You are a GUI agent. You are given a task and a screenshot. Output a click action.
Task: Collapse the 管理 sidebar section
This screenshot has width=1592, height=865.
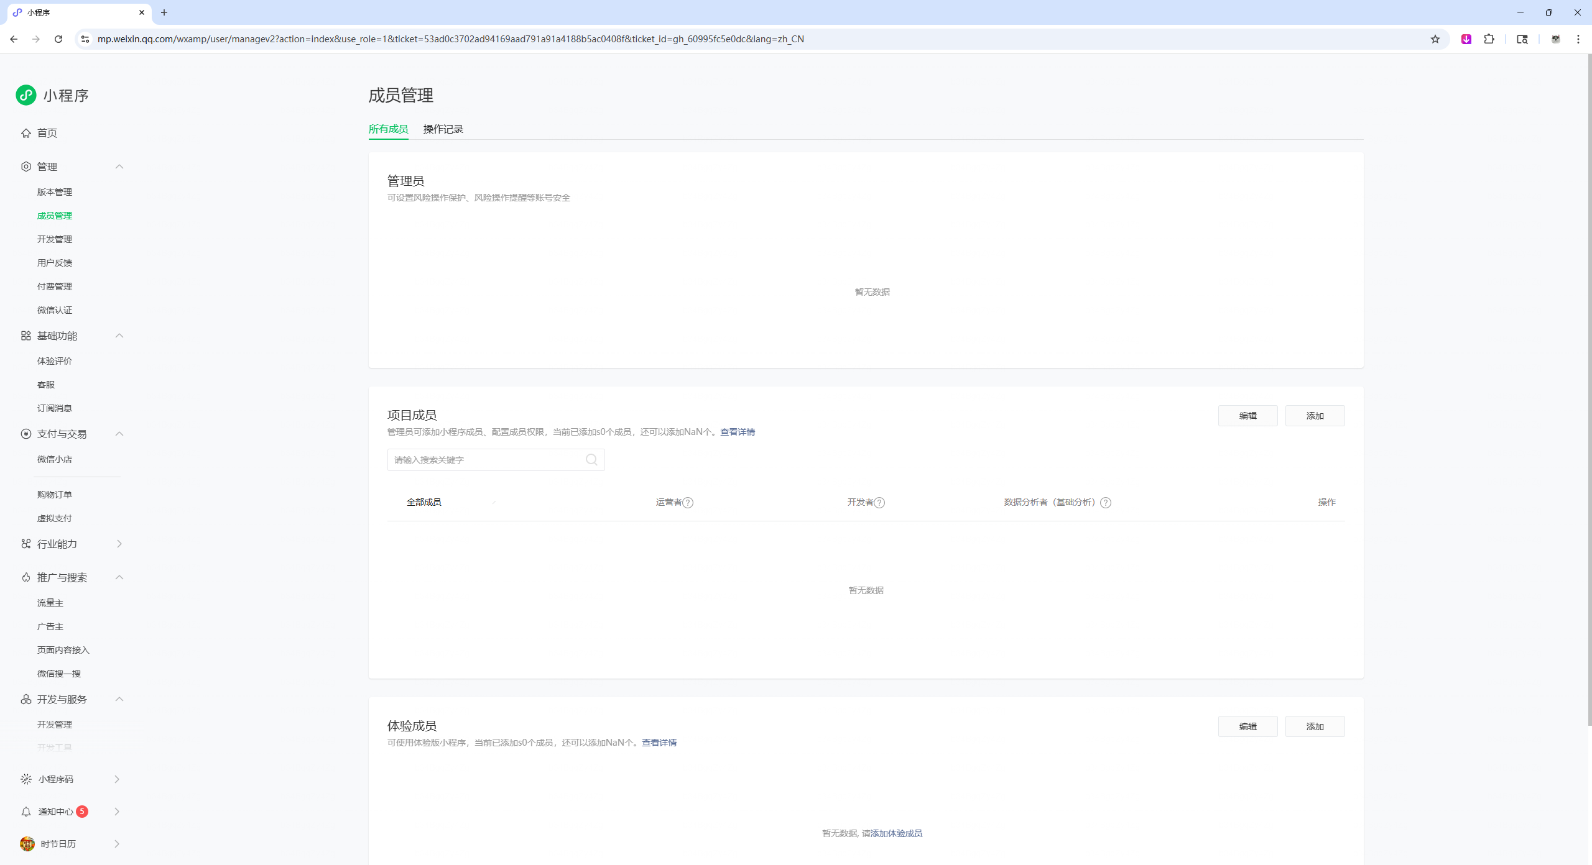click(x=119, y=167)
